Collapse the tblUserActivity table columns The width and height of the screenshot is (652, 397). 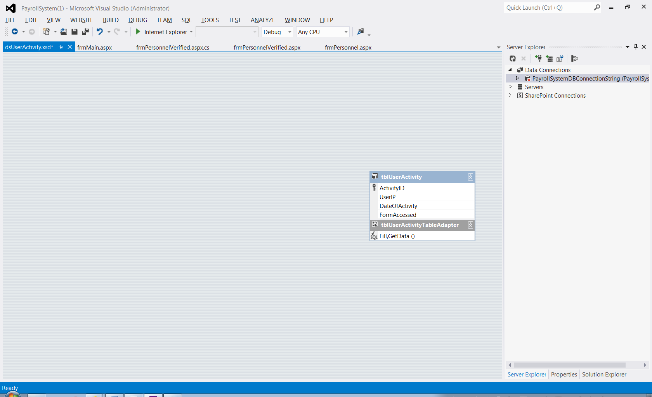click(470, 177)
